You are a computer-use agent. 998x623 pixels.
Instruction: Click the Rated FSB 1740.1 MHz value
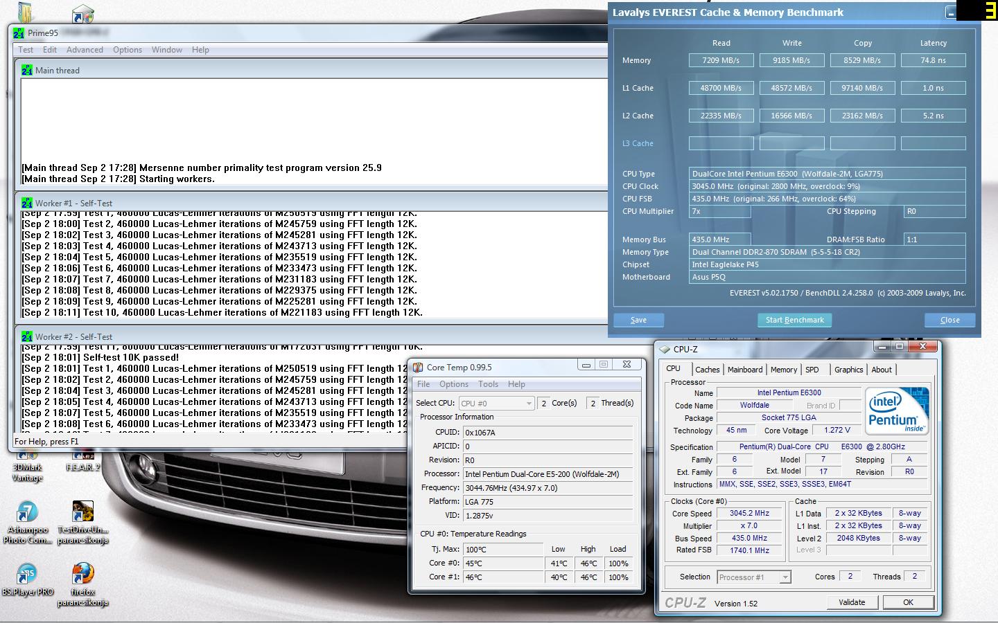click(x=749, y=550)
